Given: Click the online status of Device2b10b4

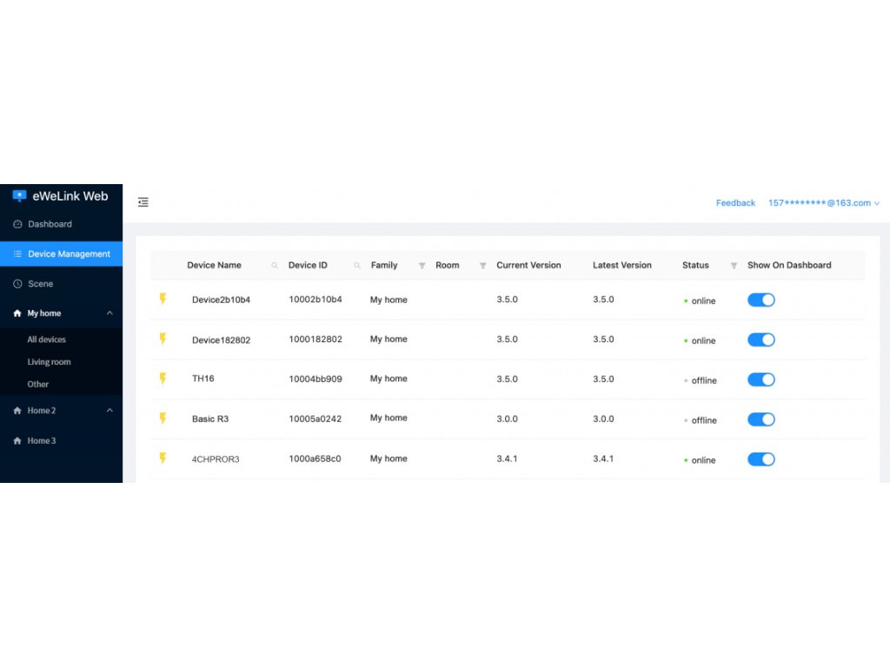Looking at the screenshot, I should click(700, 301).
